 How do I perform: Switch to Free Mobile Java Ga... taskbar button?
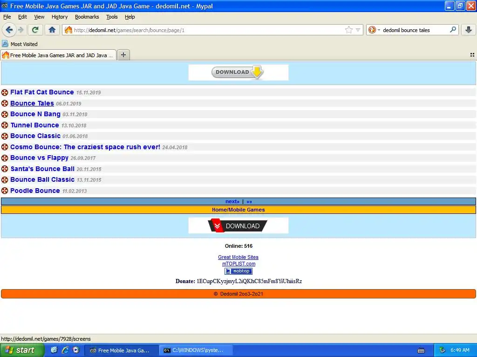121,350
